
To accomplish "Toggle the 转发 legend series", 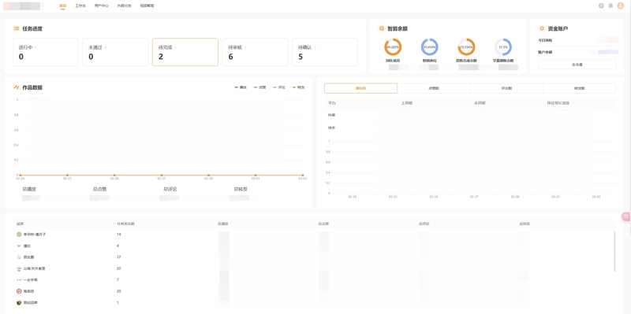I will pos(298,87).
